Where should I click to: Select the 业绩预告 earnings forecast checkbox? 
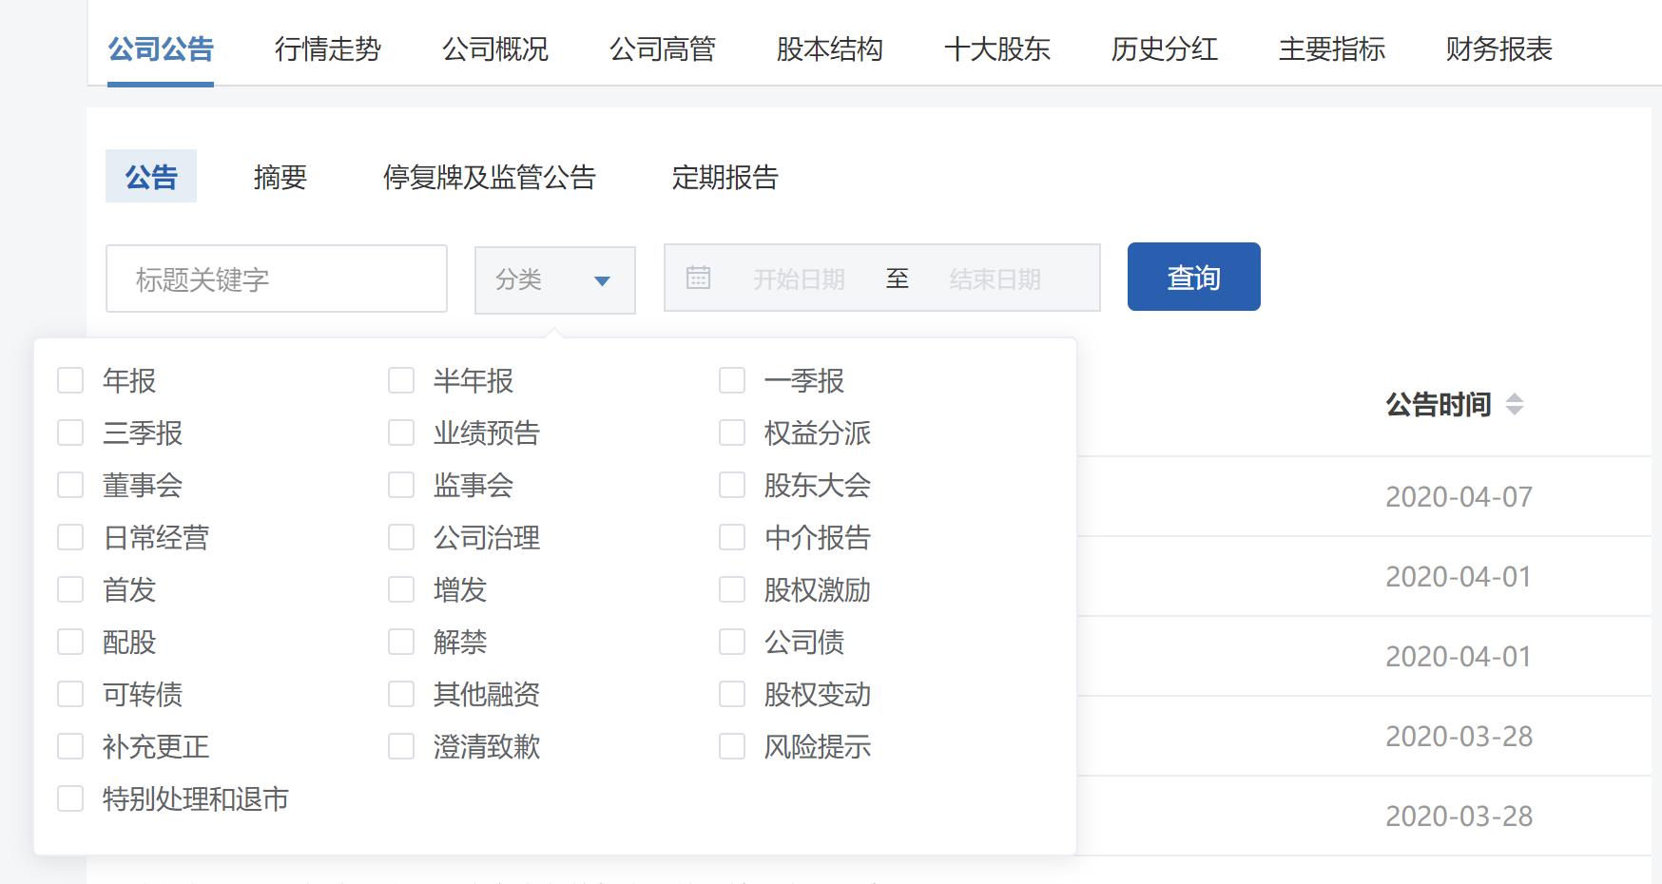point(399,432)
